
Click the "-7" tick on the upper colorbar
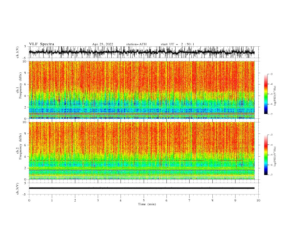pyautogui.click(x=271, y=114)
